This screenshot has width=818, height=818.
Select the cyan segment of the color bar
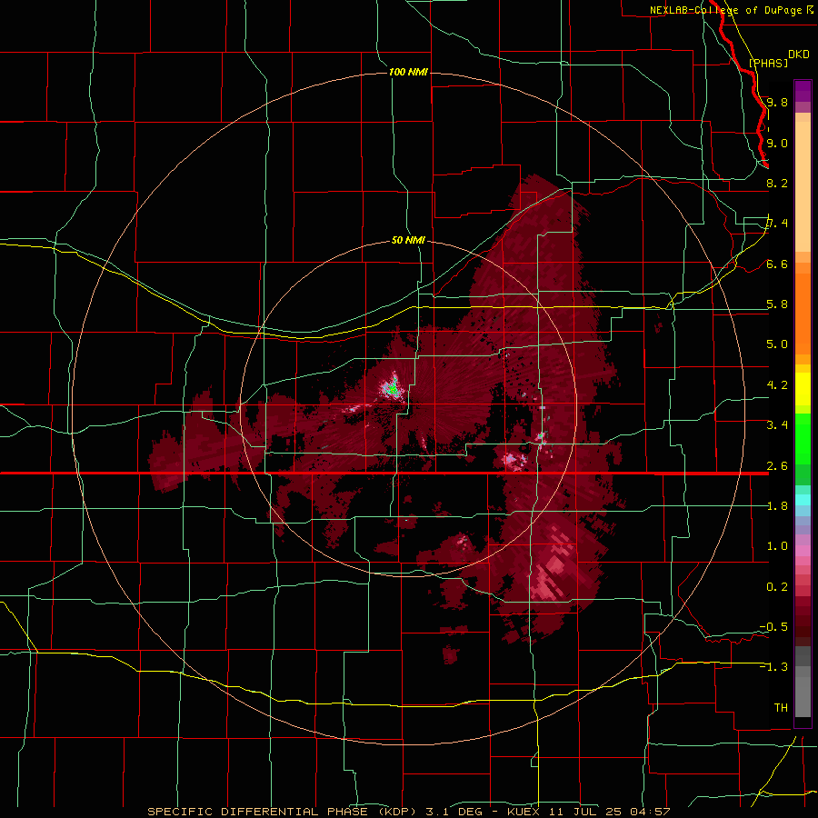(x=803, y=500)
